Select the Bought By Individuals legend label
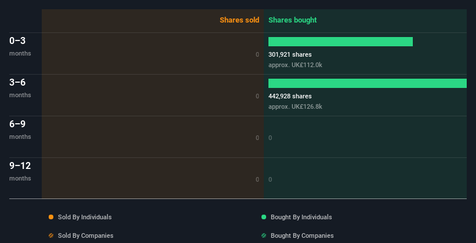This screenshot has height=243, width=476. click(301, 217)
